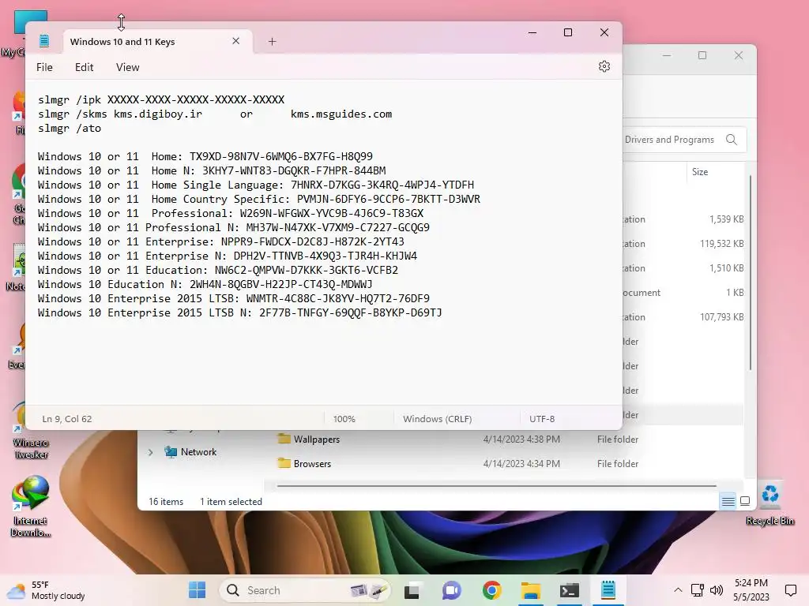Open the clock showing 5:24 PM
This screenshot has height=606, width=809.
[x=751, y=590]
